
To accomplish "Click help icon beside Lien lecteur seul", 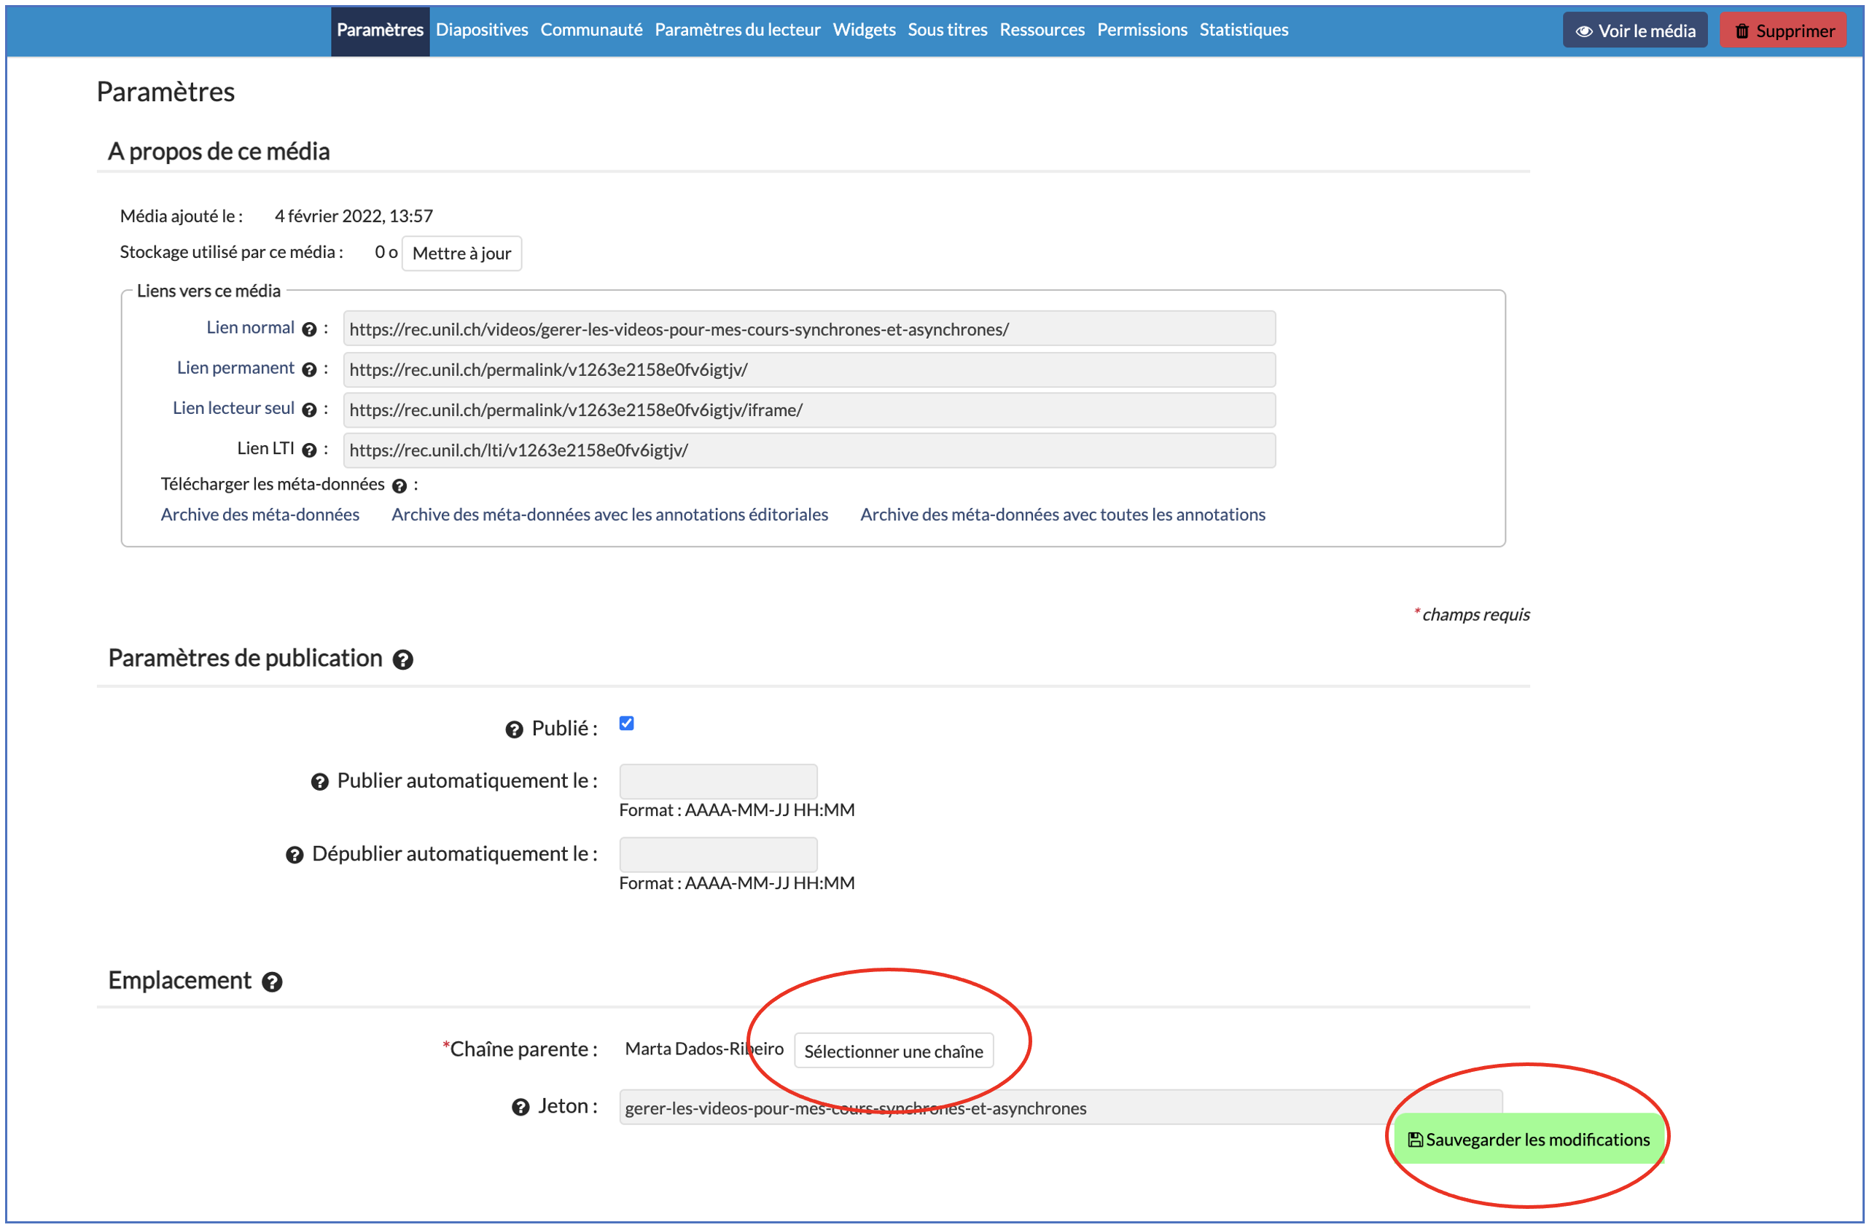I will (309, 410).
